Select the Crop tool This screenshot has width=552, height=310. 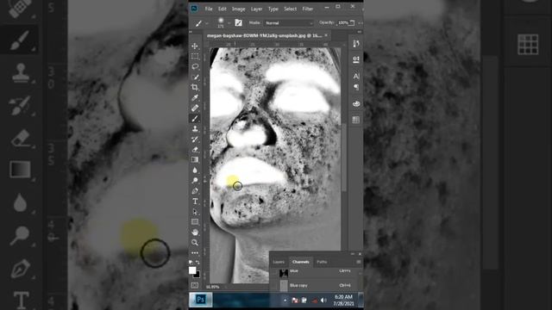click(x=195, y=87)
